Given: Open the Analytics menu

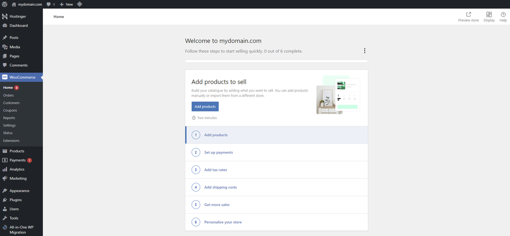Looking at the screenshot, I should point(16,169).
